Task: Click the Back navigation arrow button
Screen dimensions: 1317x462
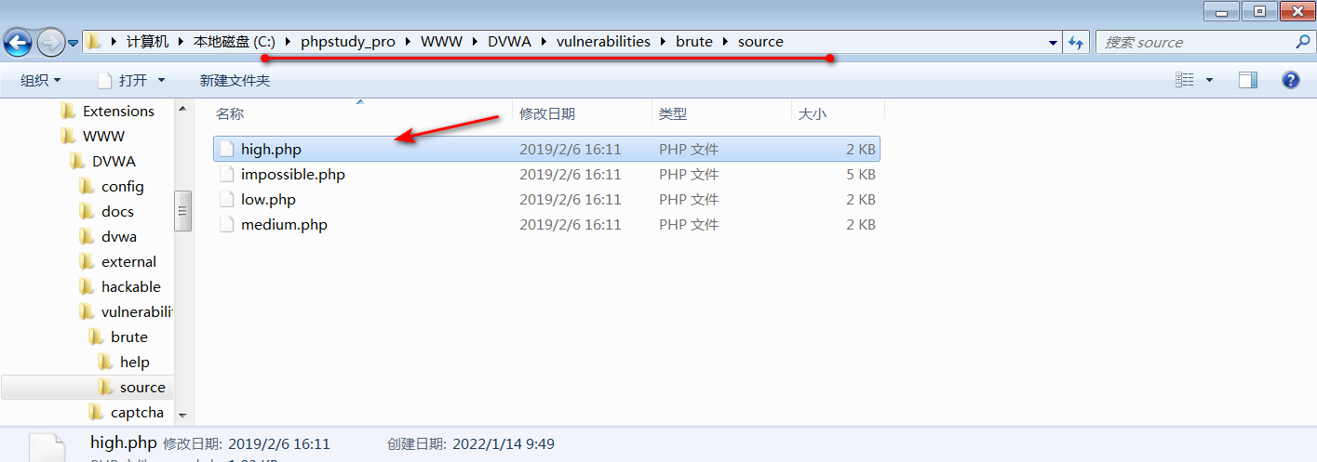Action: coord(19,42)
